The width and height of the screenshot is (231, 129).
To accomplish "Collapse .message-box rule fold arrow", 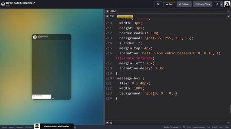I will pos(114,78).
